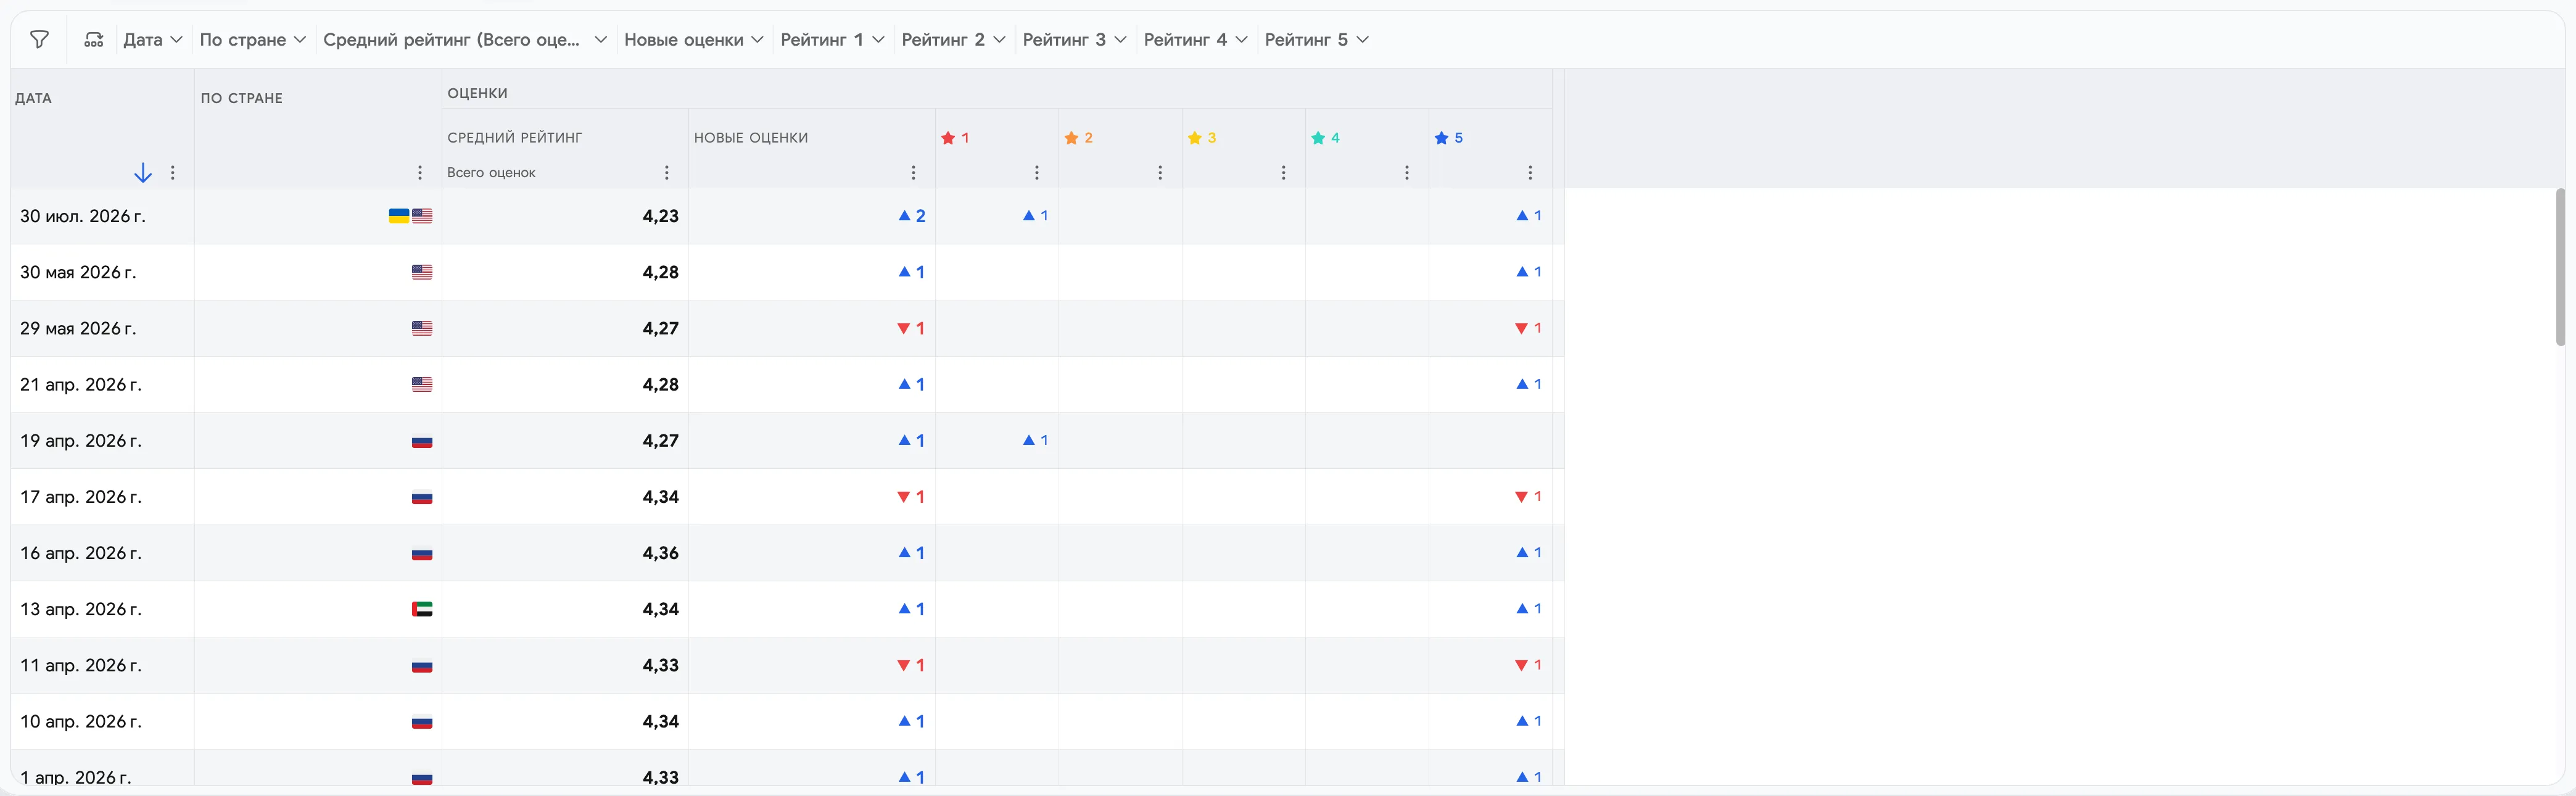Open options menu for 4-star column

1407,173
